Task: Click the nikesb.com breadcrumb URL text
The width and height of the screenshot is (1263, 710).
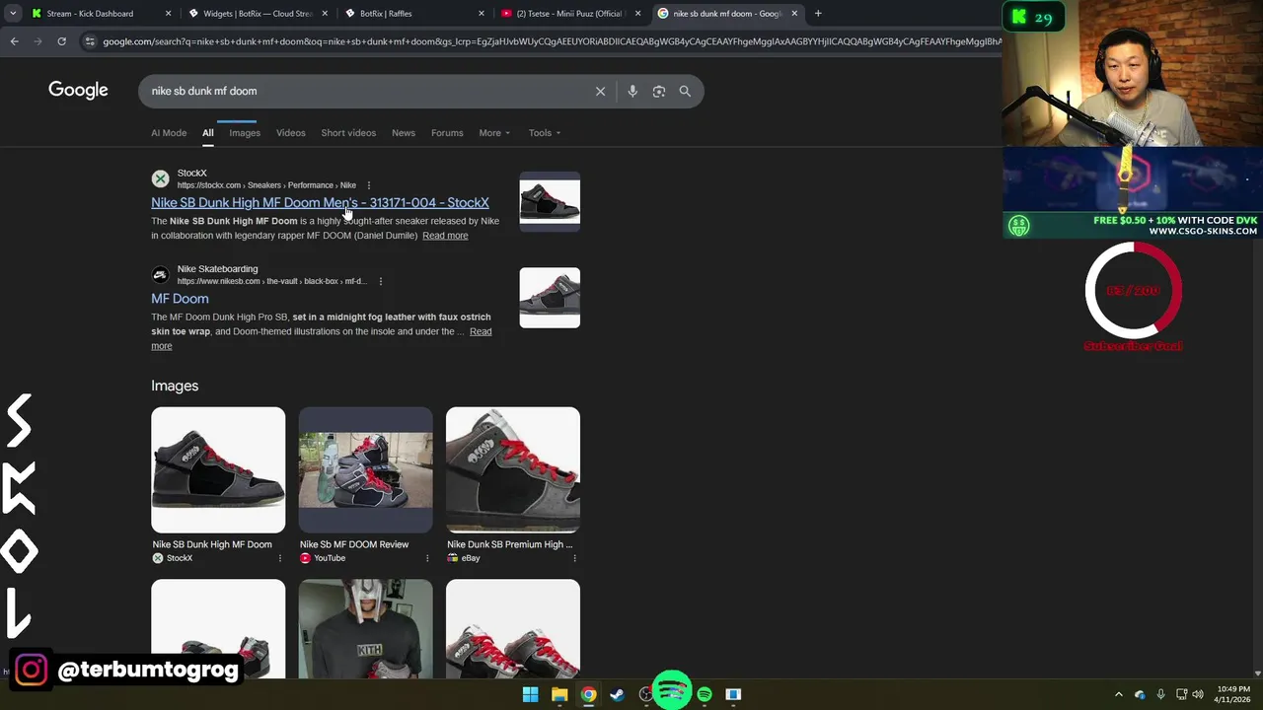Action: pos(271,281)
